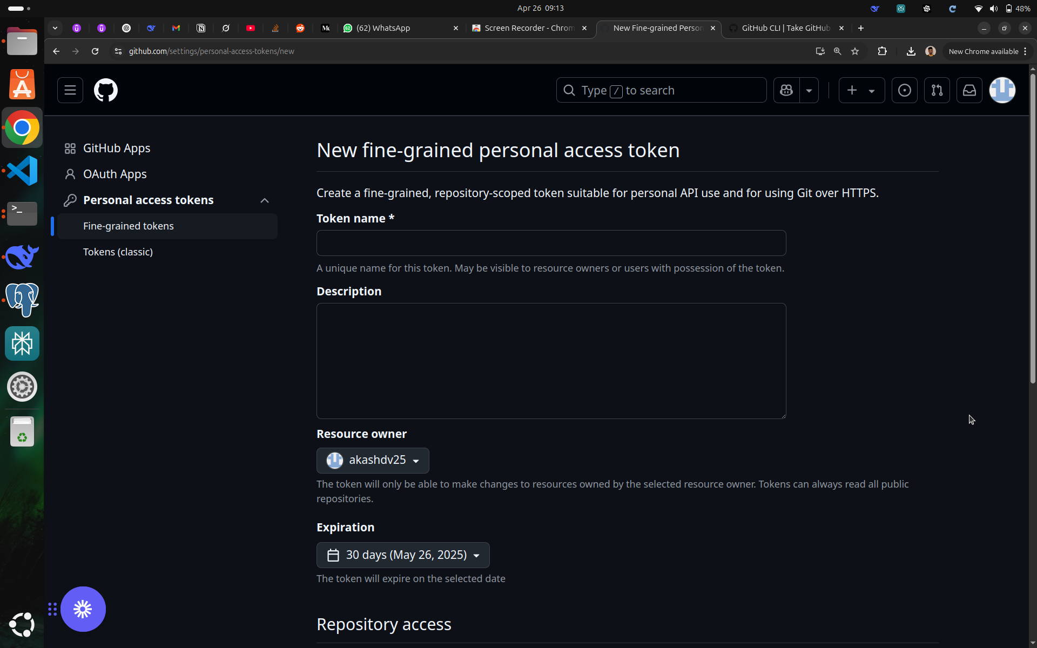The height and width of the screenshot is (648, 1037).
Task: Expand the resource owner akashdv25 dropdown
Action: [x=373, y=461]
